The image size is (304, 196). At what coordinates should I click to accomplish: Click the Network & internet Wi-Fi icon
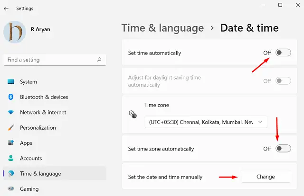(x=11, y=112)
